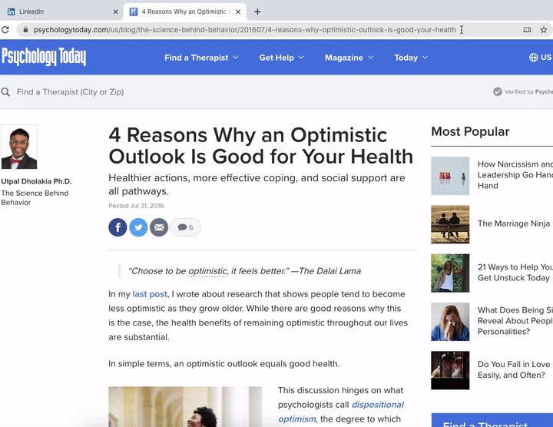This screenshot has width=553, height=427.
Task: Share article via Facebook icon
Action: click(118, 227)
